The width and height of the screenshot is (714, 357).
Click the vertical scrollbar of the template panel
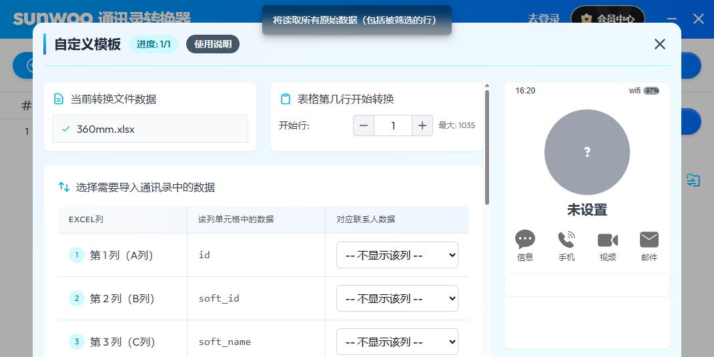pyautogui.click(x=487, y=147)
